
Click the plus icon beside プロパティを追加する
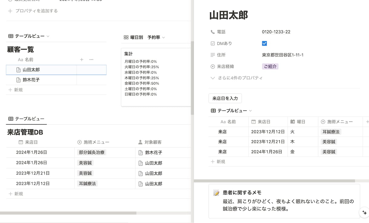(10, 11)
